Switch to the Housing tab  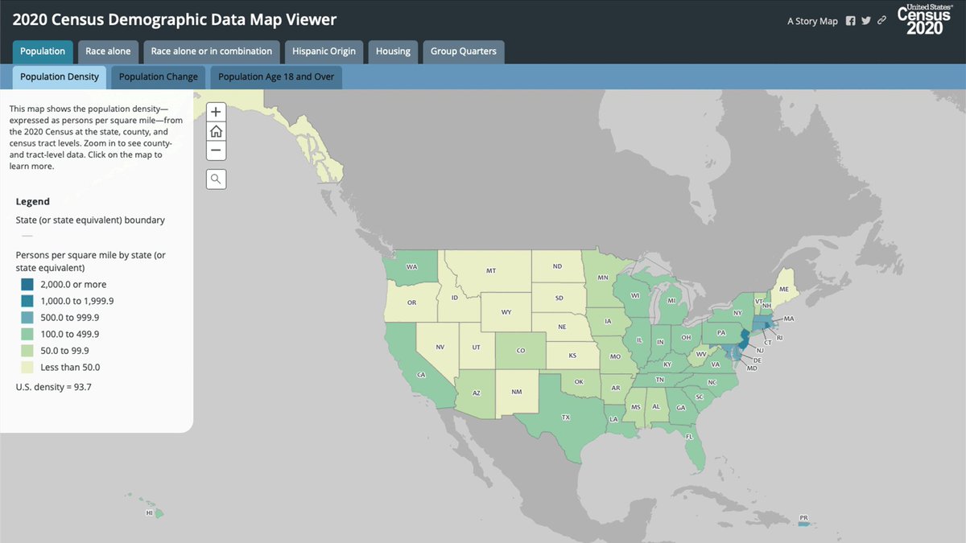point(393,51)
